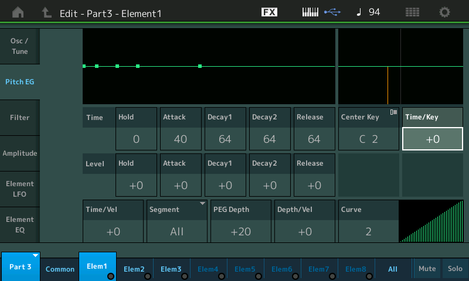Toggle Solo for the element

point(455,269)
